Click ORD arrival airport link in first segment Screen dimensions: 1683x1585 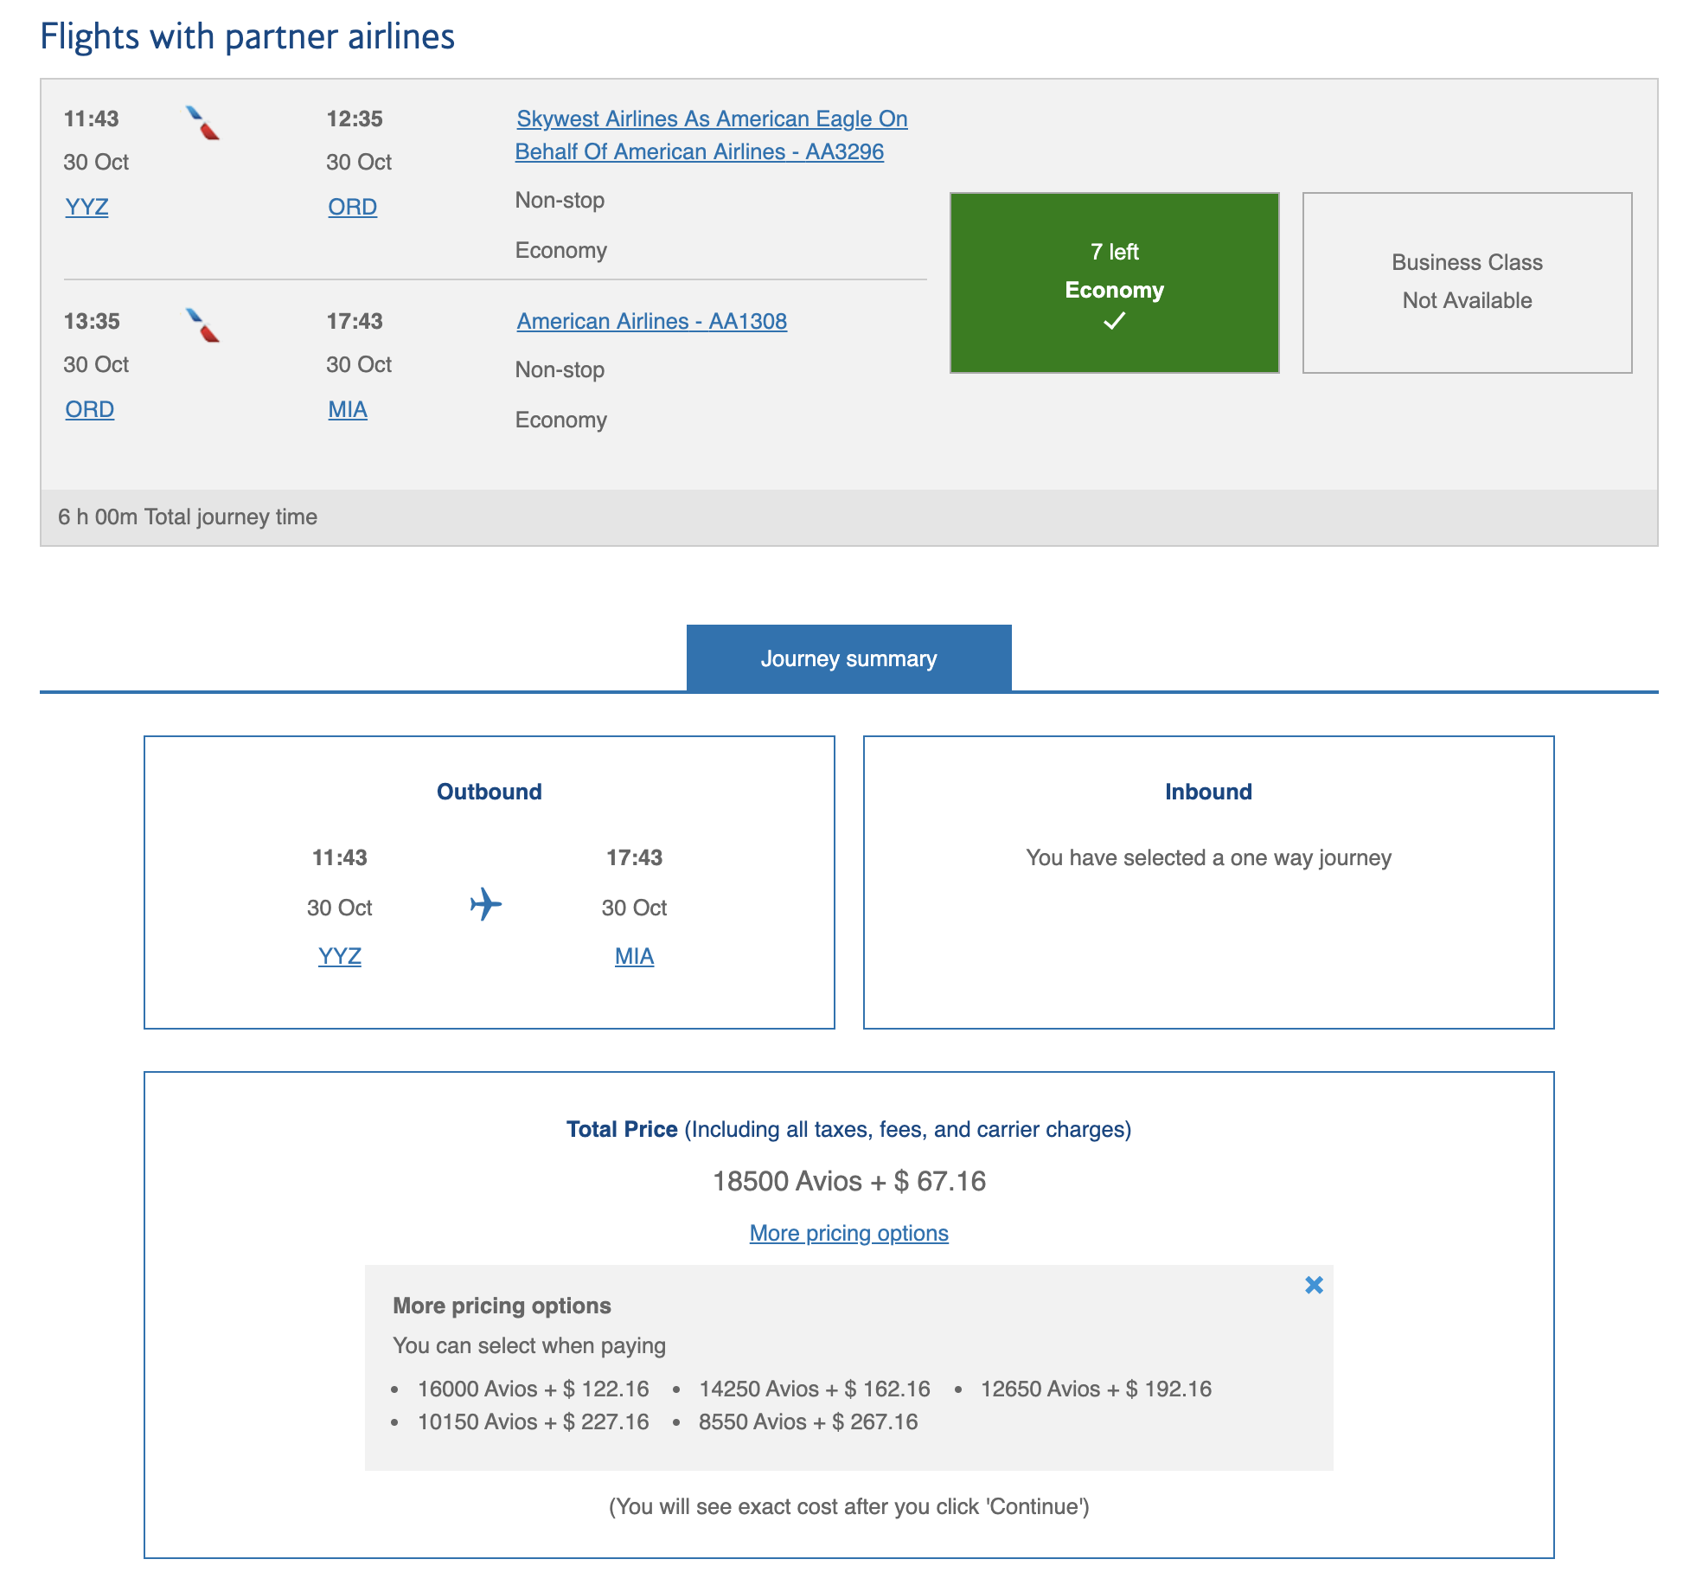352,207
